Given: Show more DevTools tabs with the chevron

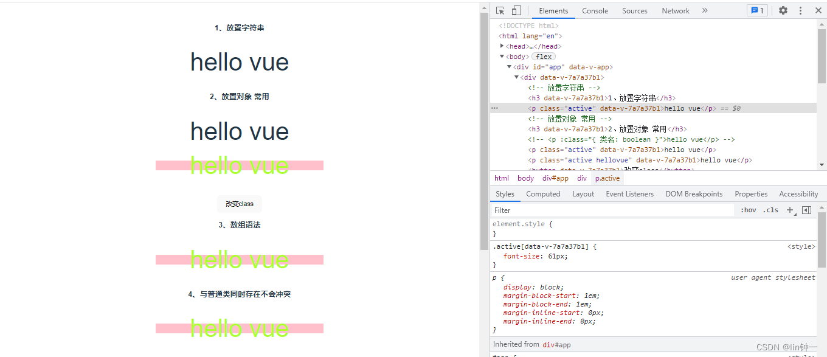Looking at the screenshot, I should coord(705,10).
